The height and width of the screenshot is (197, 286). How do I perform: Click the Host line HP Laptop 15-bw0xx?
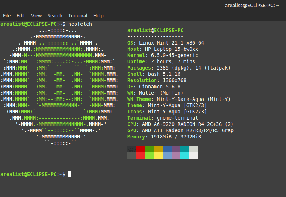(x=163, y=49)
